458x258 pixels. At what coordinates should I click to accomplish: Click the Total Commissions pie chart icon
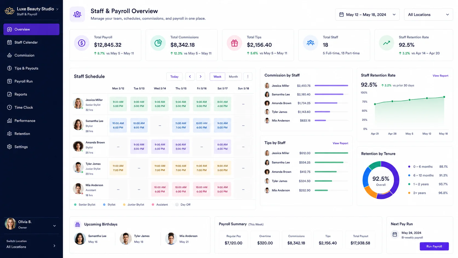click(x=158, y=43)
